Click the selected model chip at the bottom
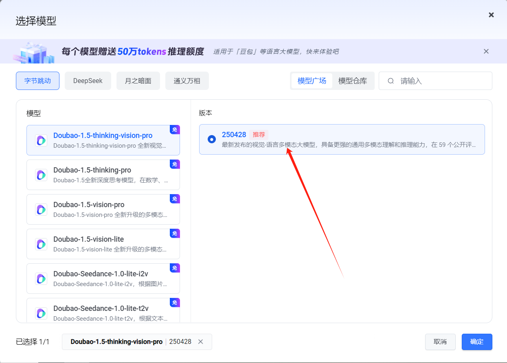The height and width of the screenshot is (363, 507). click(x=137, y=342)
